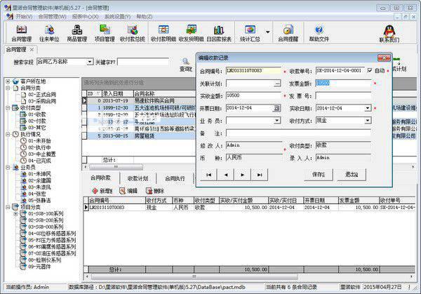The height and width of the screenshot is (294, 421).
Task: Tick the row checkbox for 房屋租赁
Action: click(84, 136)
